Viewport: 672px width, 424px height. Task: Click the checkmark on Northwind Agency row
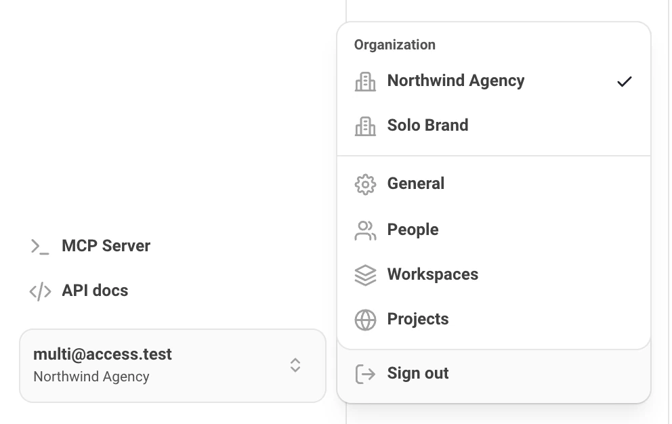[625, 81]
